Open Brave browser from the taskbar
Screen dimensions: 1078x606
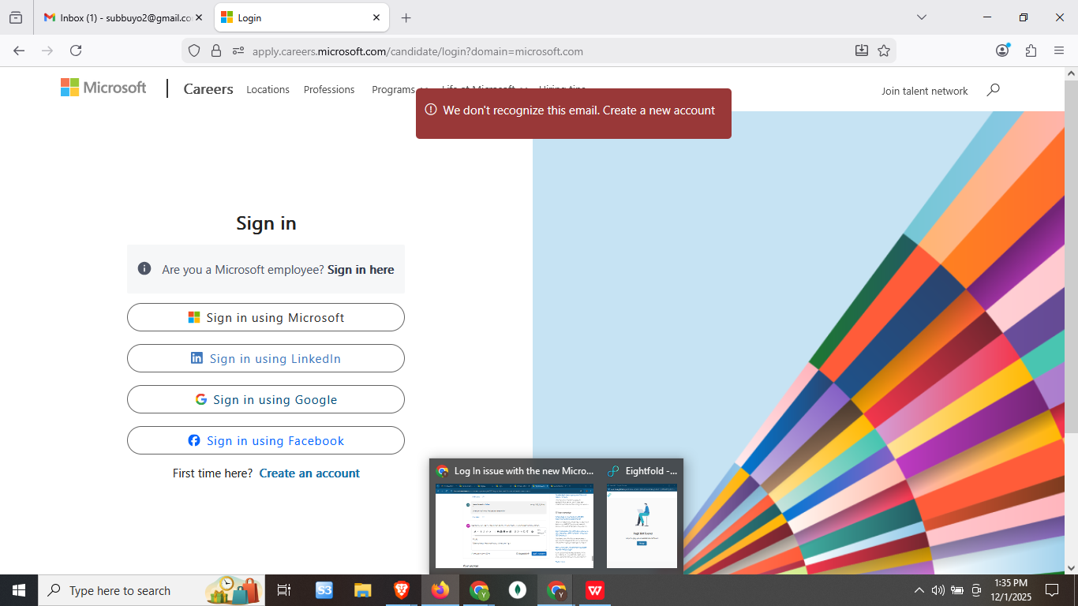coord(401,589)
